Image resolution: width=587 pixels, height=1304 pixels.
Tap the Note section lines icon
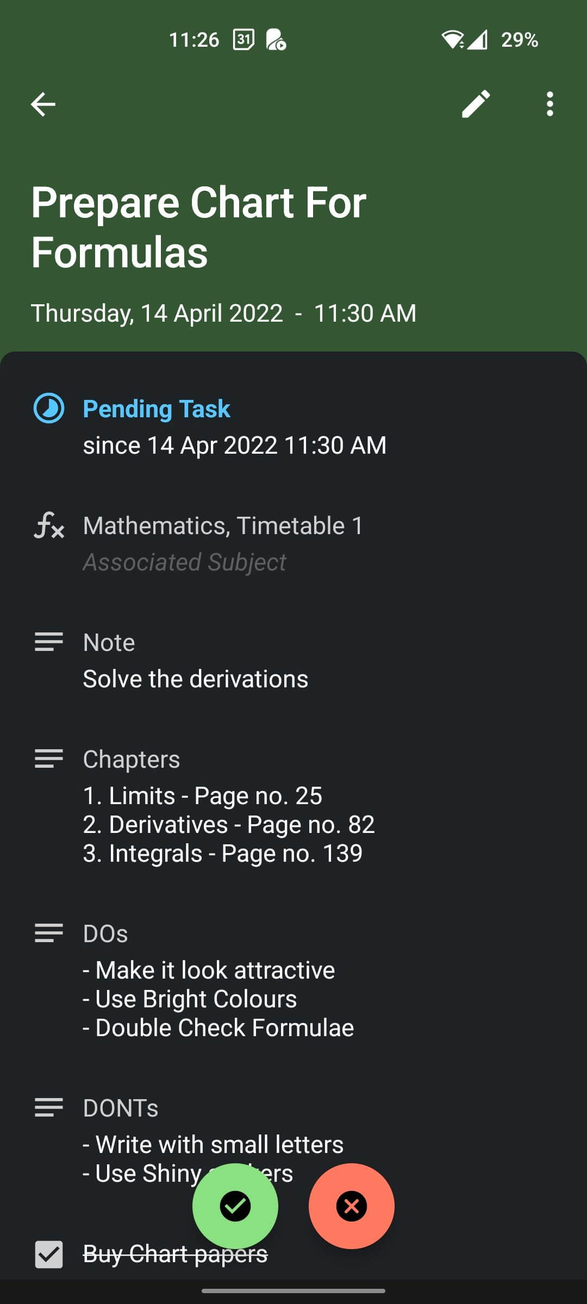49,642
